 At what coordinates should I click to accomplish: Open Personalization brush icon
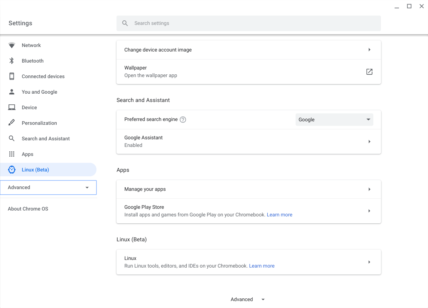pos(12,123)
